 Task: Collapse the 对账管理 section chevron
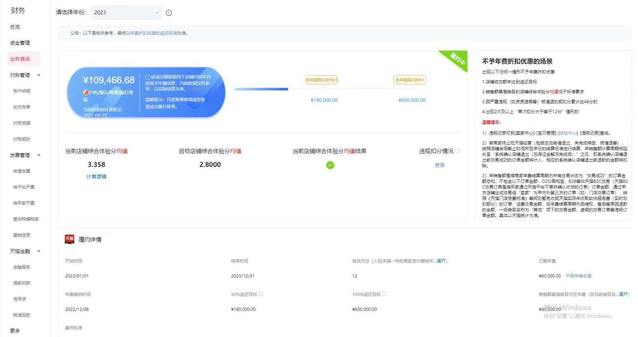pos(39,75)
